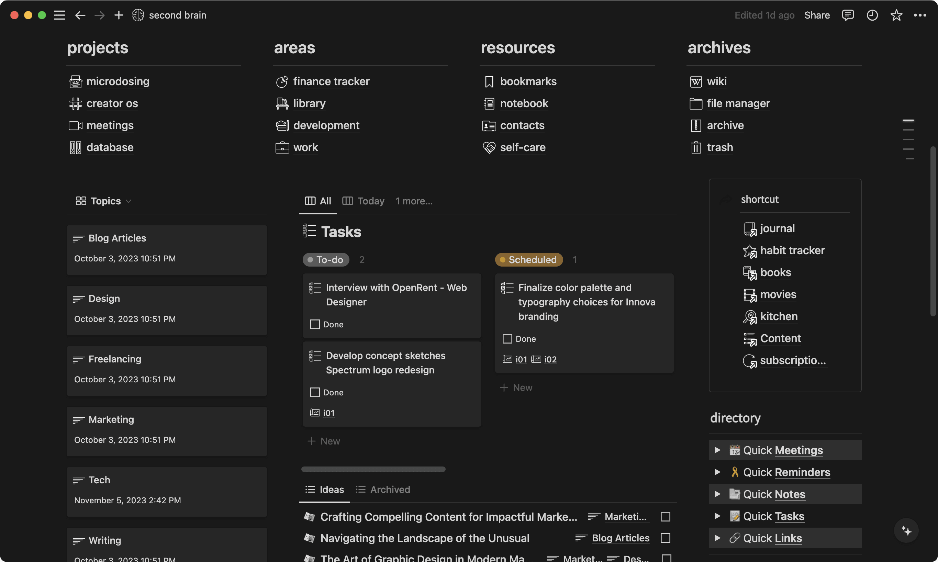Click the tasks board horizontal scrollbar
This screenshot has width=938, height=562.
(x=373, y=469)
